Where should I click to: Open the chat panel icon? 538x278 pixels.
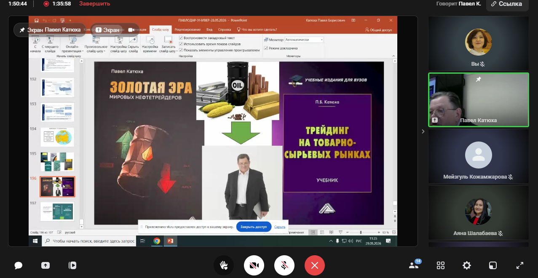click(x=18, y=265)
